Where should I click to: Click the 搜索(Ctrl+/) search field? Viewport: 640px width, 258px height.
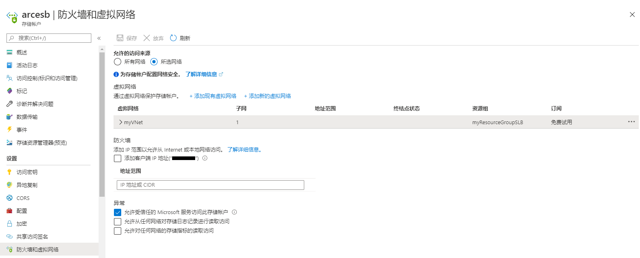tap(49, 38)
